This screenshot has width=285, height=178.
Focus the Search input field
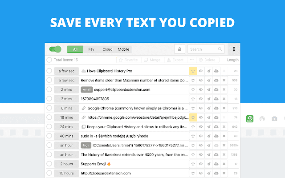click(206, 49)
